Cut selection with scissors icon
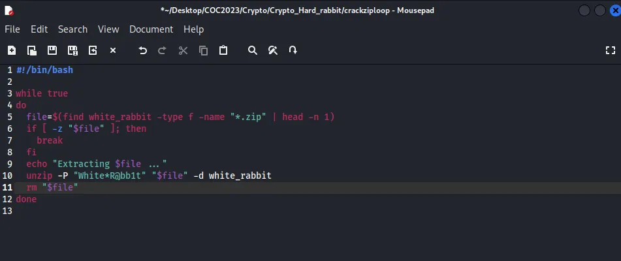621x261 pixels. coord(183,50)
